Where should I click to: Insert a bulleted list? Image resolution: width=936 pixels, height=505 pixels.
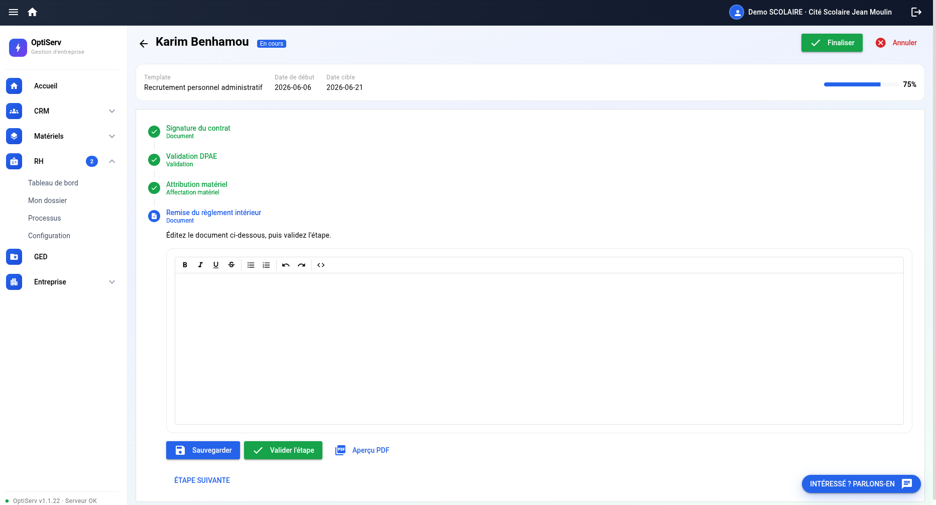pyautogui.click(x=251, y=265)
